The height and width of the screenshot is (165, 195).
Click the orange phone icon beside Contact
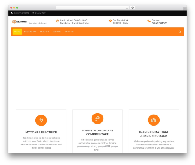149,21
